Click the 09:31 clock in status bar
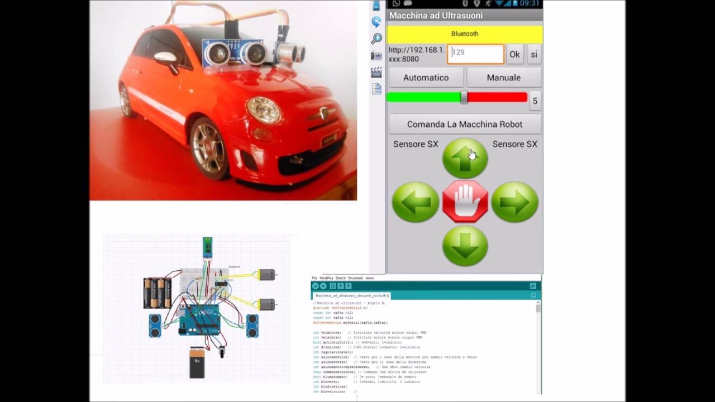Screen dimensions: 715x402 tap(530, 3)
